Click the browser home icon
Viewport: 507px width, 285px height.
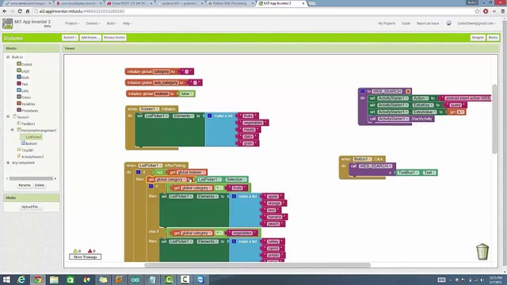pos(28,11)
